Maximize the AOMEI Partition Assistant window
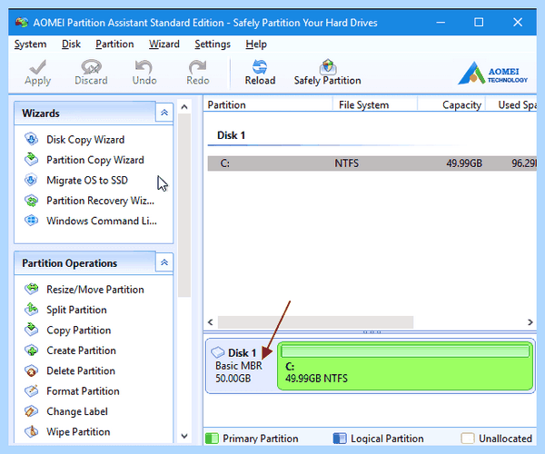Viewport: 545px width, 454px height. pos(479,23)
